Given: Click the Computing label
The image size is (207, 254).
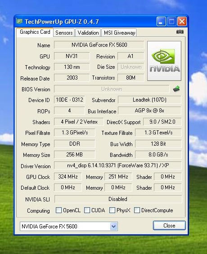Looking at the screenshot, I should [x=38, y=211].
